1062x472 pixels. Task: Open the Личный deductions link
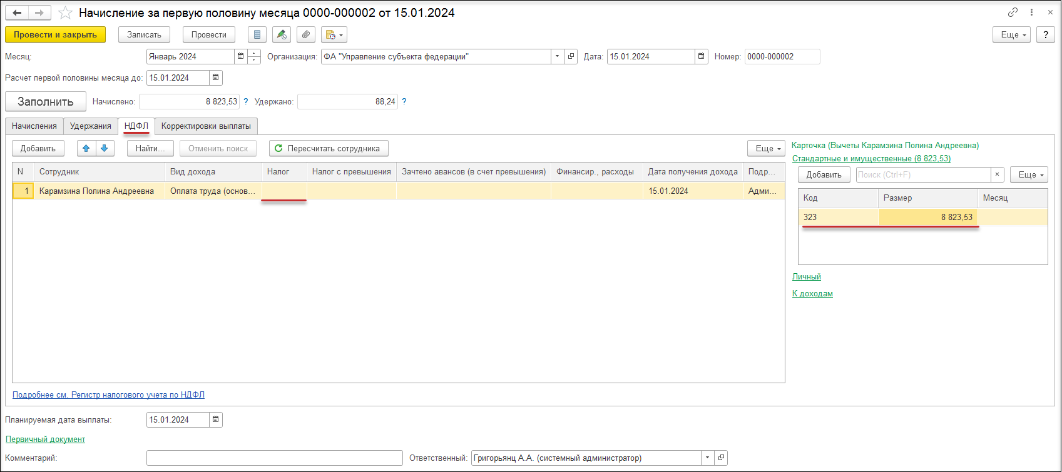tap(807, 276)
